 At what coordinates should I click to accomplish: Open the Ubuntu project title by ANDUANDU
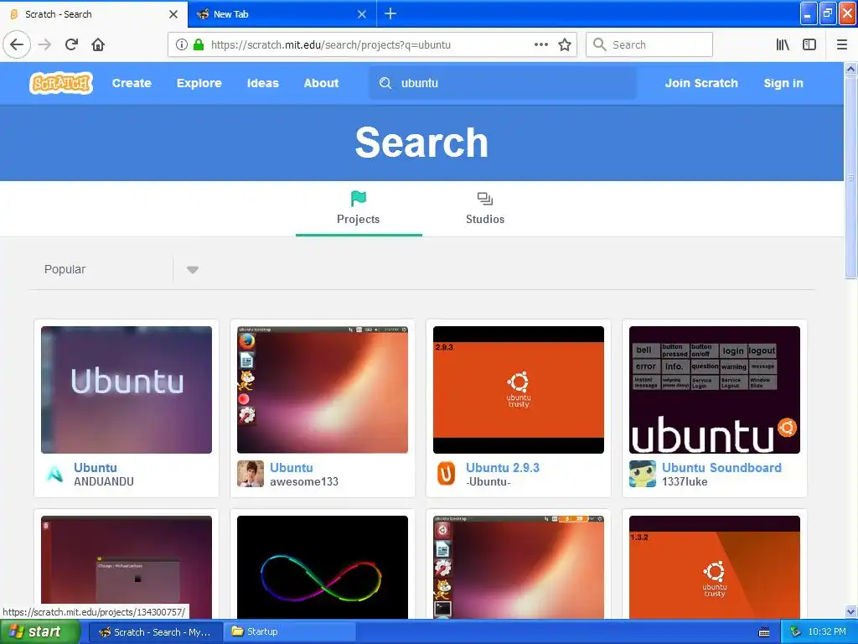click(96, 468)
